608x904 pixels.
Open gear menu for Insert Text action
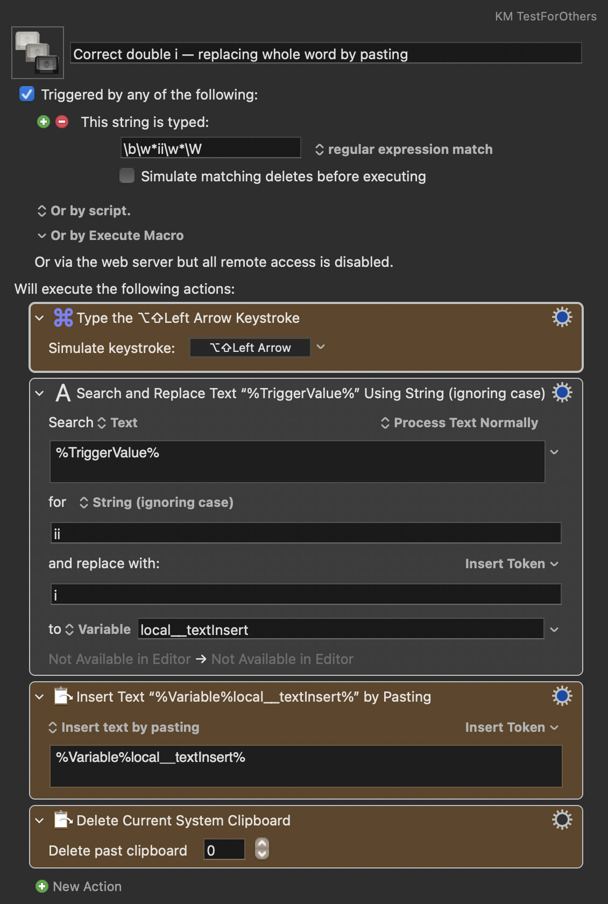562,696
